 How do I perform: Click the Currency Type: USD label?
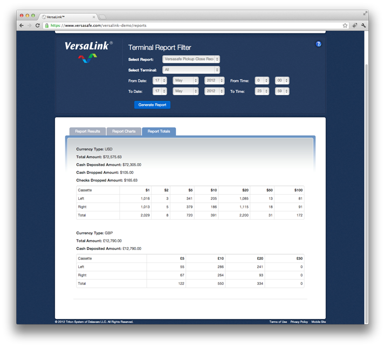click(94, 149)
